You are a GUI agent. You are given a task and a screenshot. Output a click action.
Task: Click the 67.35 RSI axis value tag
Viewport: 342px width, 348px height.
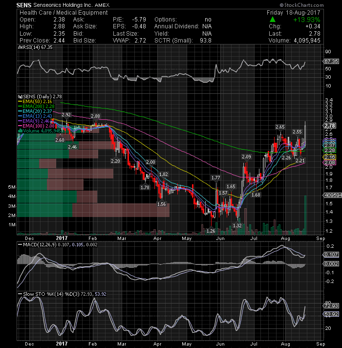click(332, 61)
